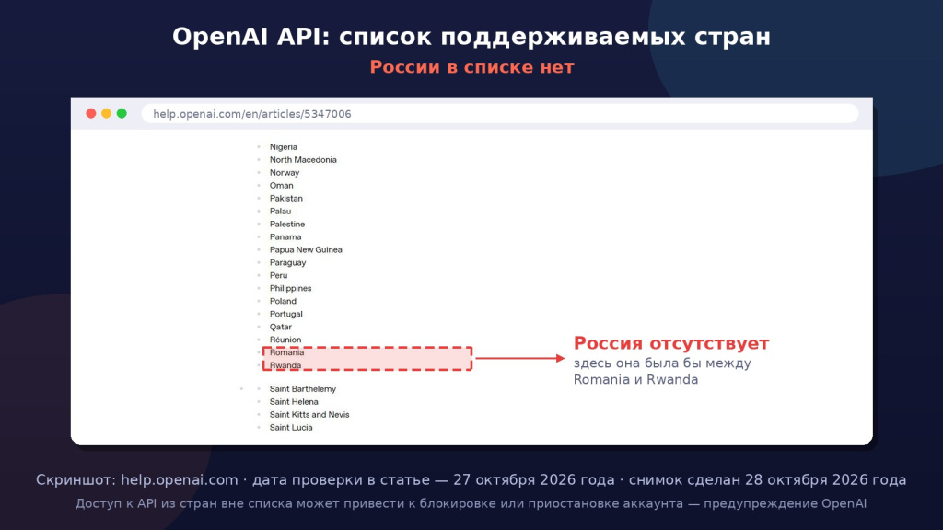Click the 'Доступ к API из стран' warning line

pyautogui.click(x=471, y=503)
